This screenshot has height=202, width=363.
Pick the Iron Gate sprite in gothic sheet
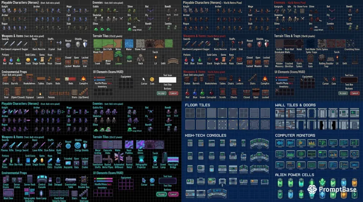tap(310, 59)
